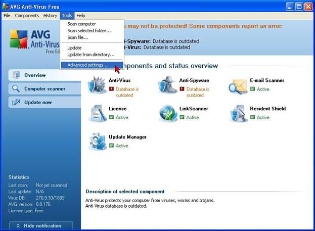
Task: Start Update now from the sidebar
Action: 44,102
